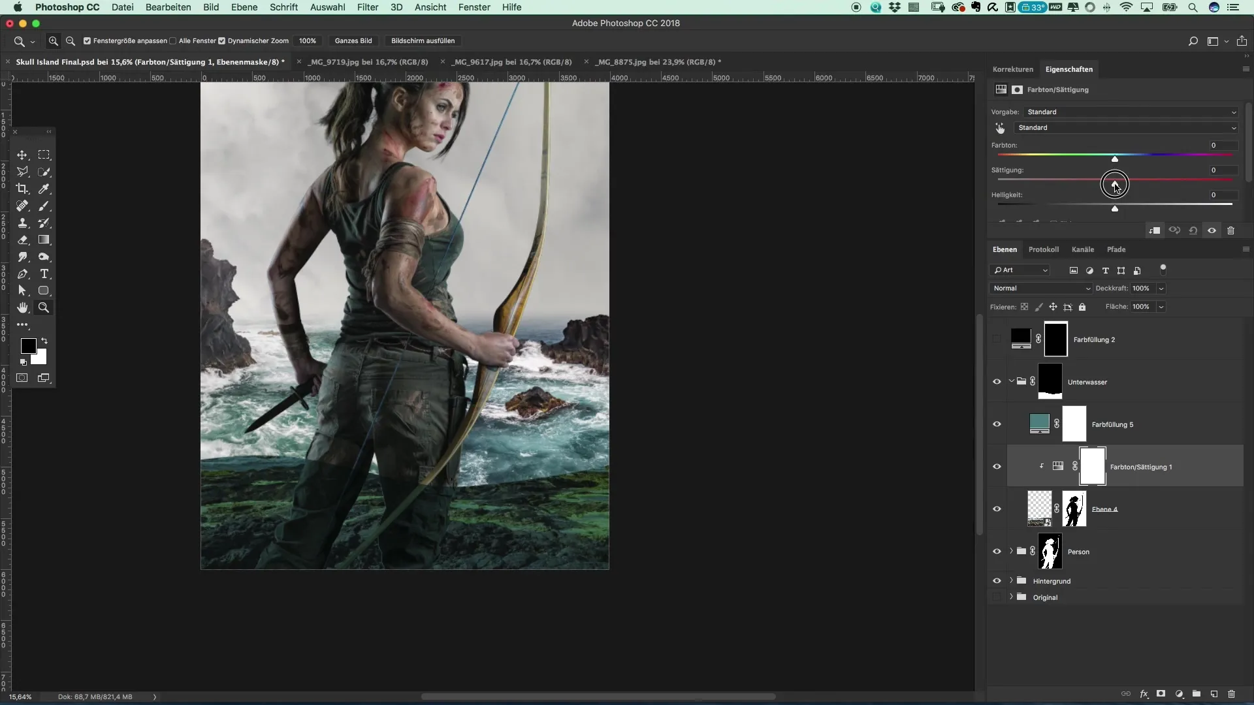Toggle Quick Mask mode
The image size is (1254, 705).
point(22,378)
